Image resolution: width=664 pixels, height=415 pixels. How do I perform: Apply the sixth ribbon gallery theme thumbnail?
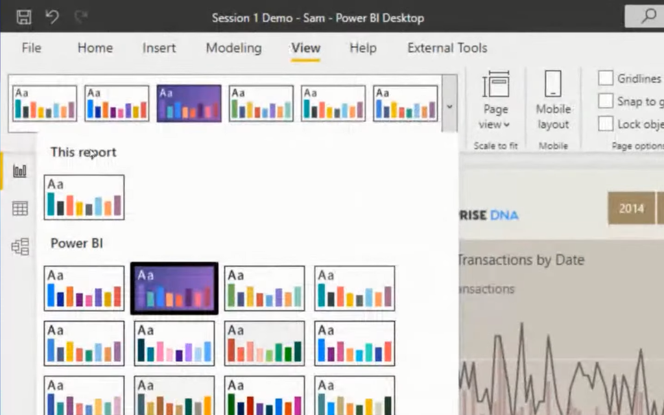[x=405, y=104]
